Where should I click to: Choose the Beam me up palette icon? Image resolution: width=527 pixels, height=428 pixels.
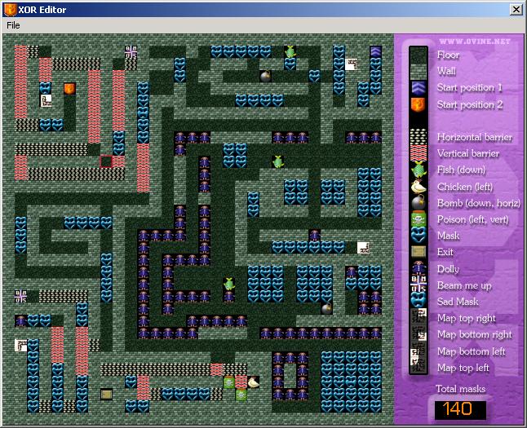pos(418,285)
